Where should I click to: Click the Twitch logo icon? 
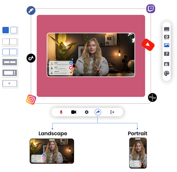[151, 9]
